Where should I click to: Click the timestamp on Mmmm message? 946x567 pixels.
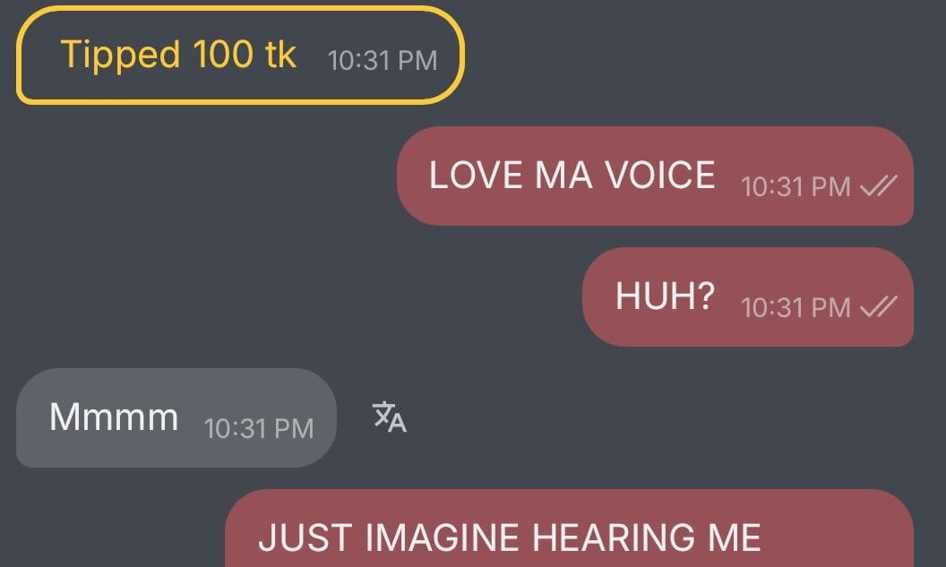pyautogui.click(x=259, y=429)
